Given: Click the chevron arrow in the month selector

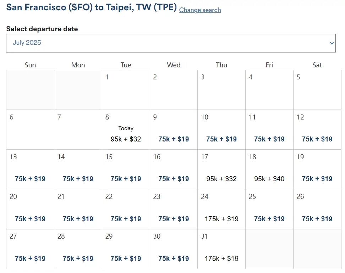Looking at the screenshot, I should 332,43.
